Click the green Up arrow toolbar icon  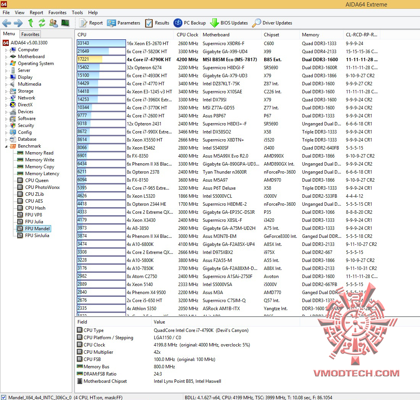tap(31, 23)
